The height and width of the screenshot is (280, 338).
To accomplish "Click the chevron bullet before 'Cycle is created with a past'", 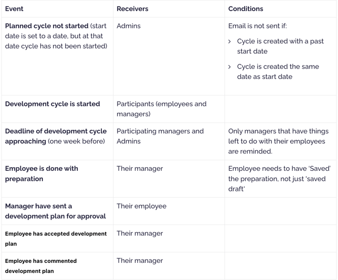I will click(x=230, y=41).
